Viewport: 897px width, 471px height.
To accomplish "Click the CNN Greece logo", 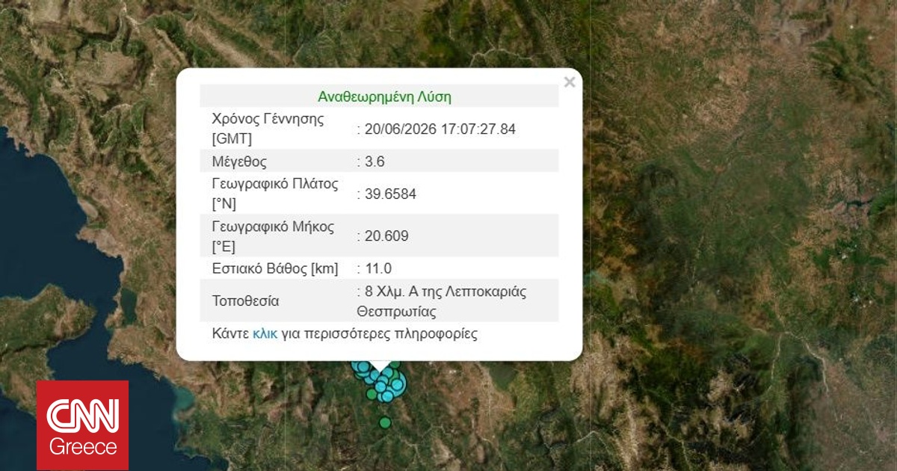I will (x=83, y=425).
